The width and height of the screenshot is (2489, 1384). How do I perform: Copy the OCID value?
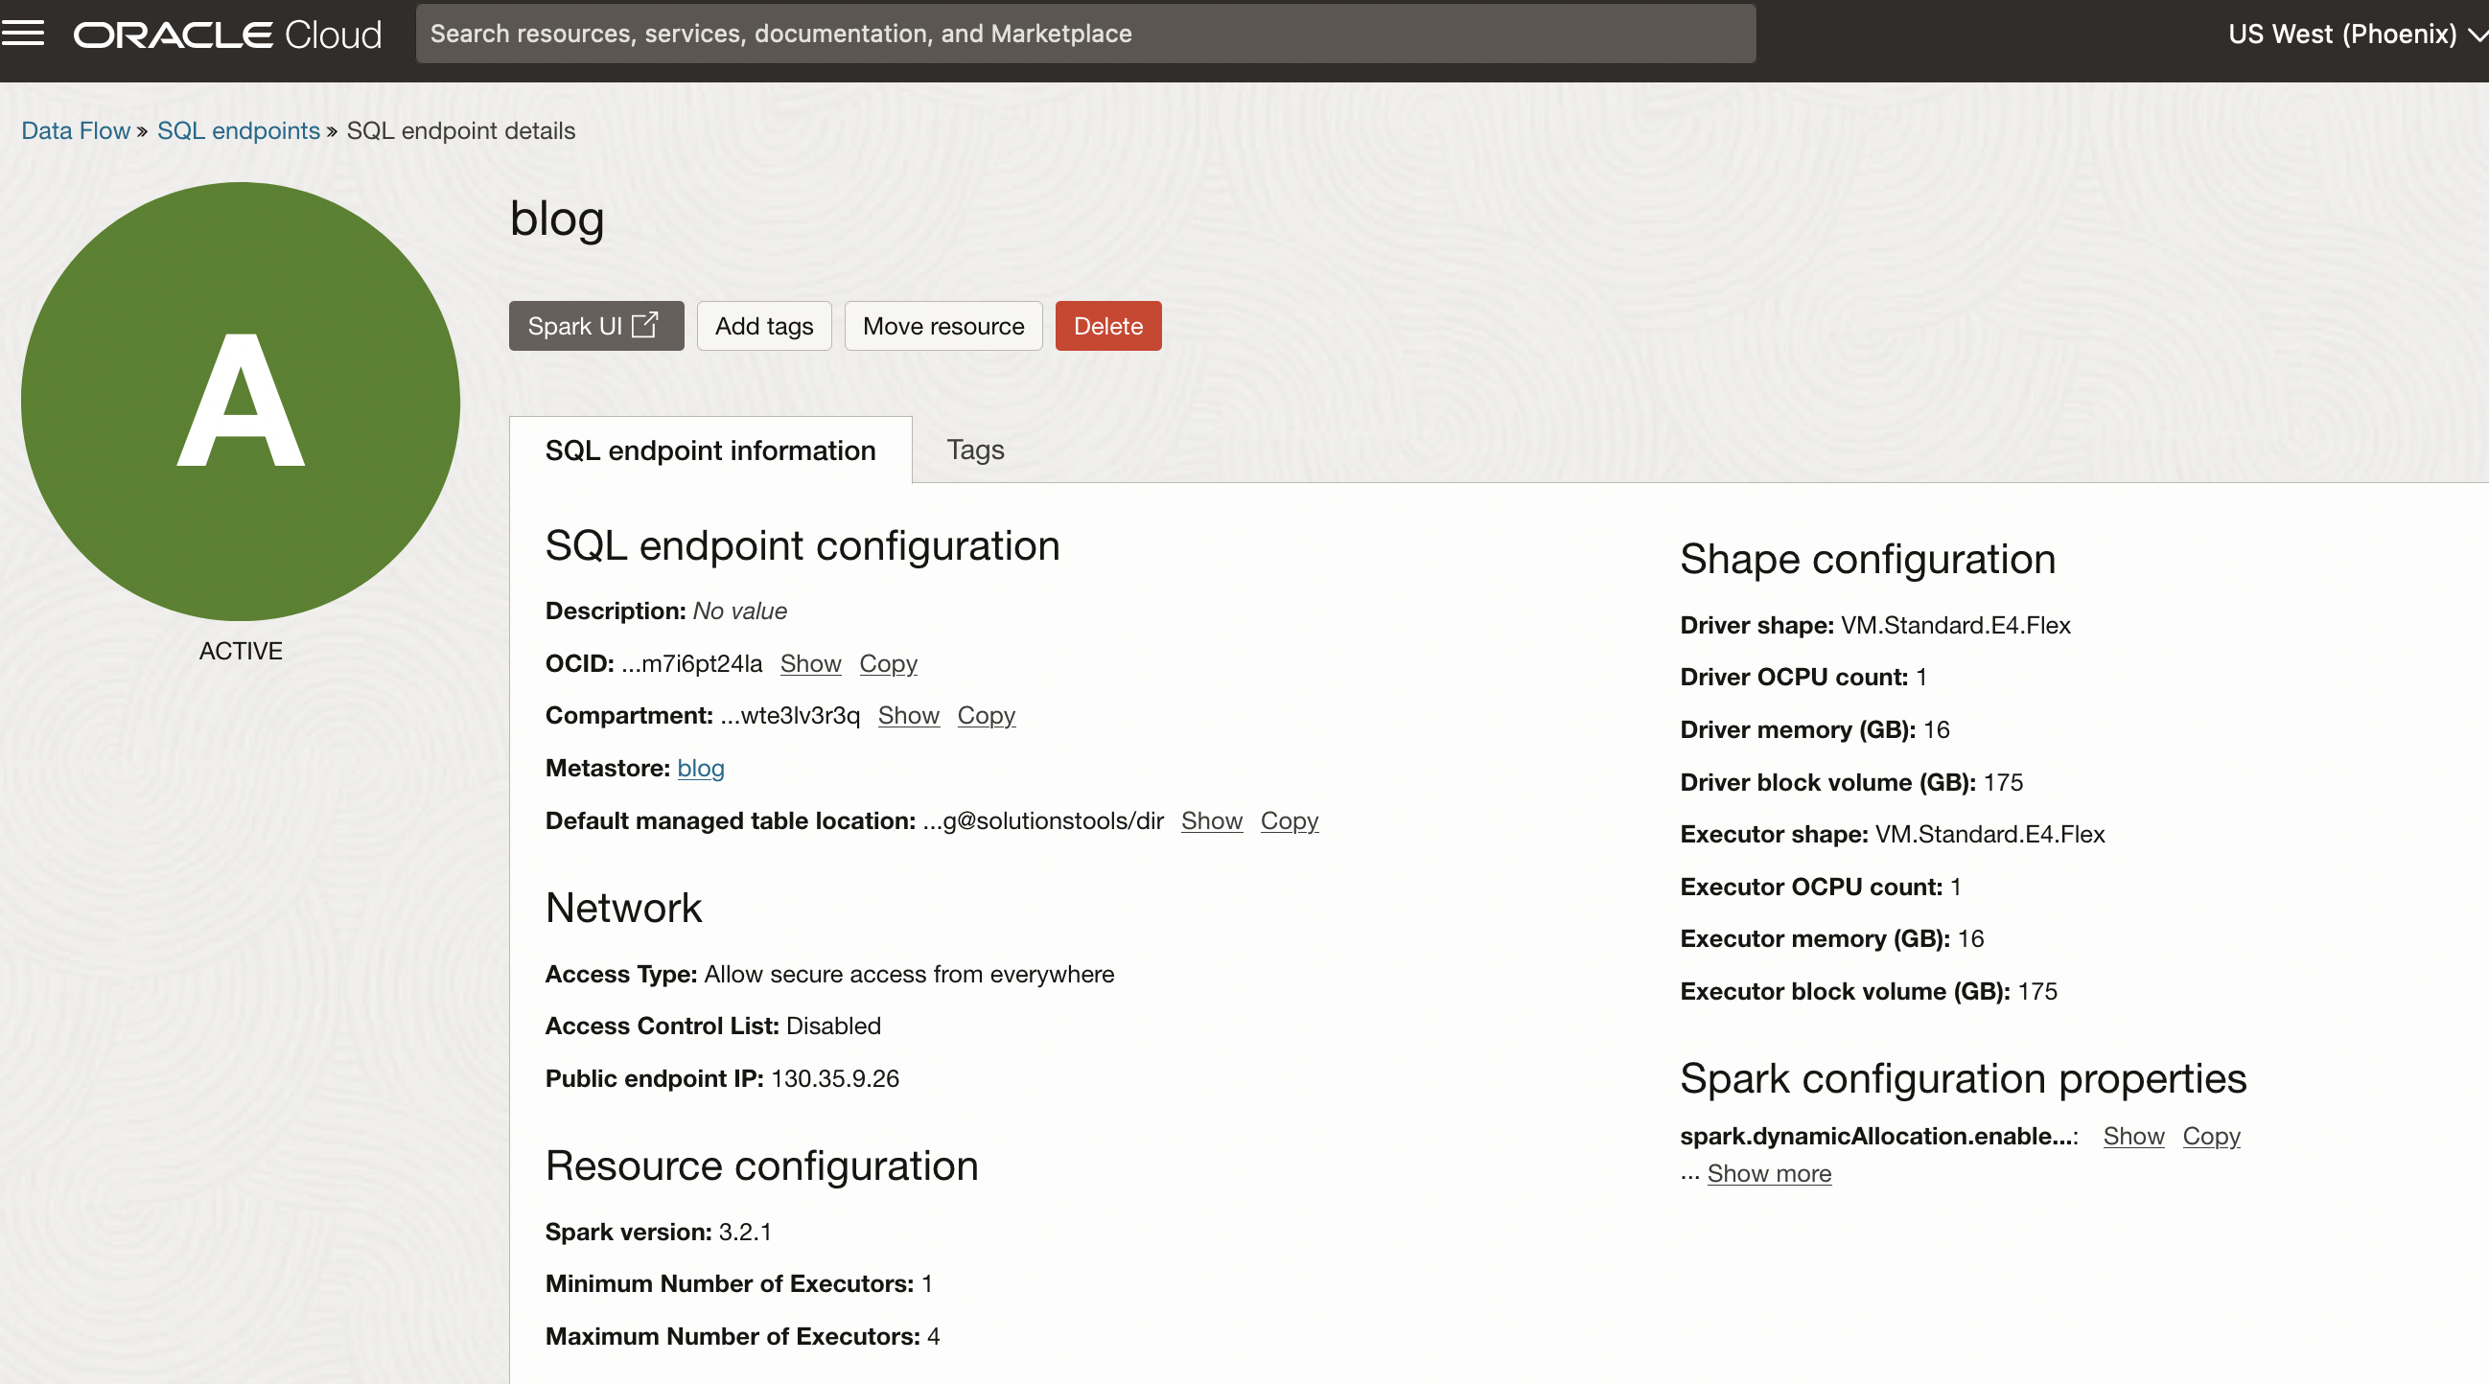887,663
